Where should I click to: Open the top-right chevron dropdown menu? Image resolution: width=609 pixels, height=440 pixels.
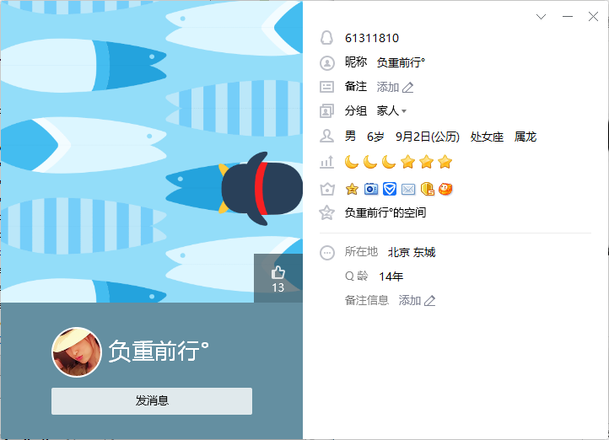point(541,17)
